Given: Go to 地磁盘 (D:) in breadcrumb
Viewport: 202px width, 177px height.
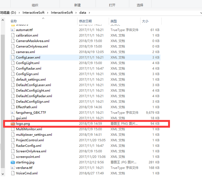Looking at the screenshot, I should point(8,13).
